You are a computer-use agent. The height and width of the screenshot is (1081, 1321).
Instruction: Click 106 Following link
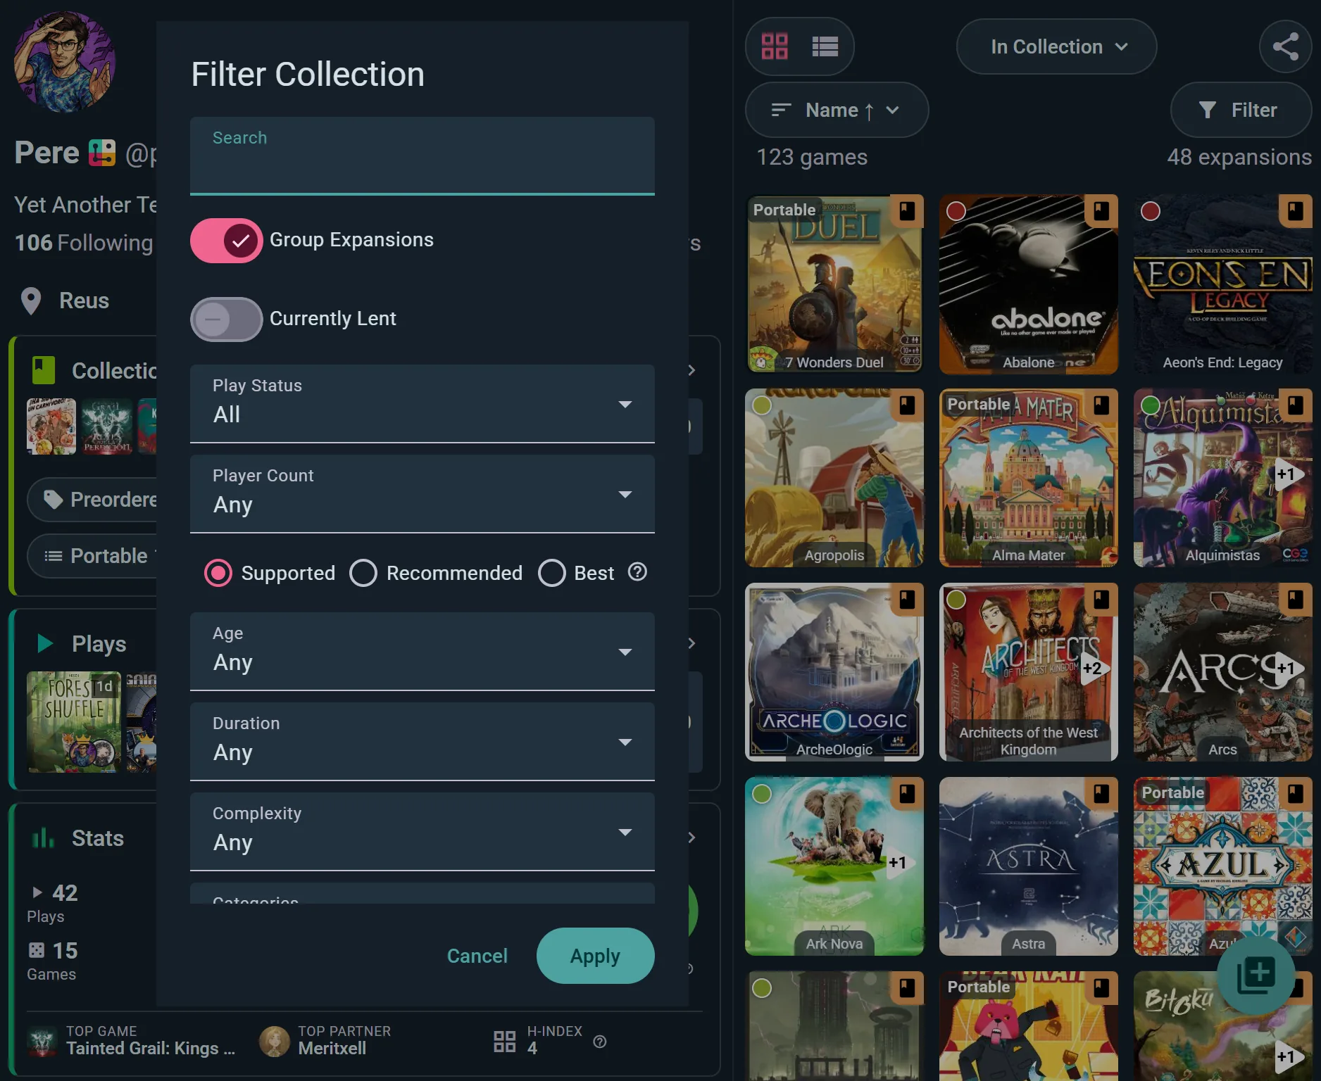point(84,242)
